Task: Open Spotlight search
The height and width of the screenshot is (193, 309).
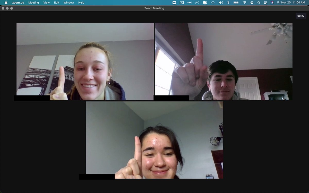Action: [259, 3]
